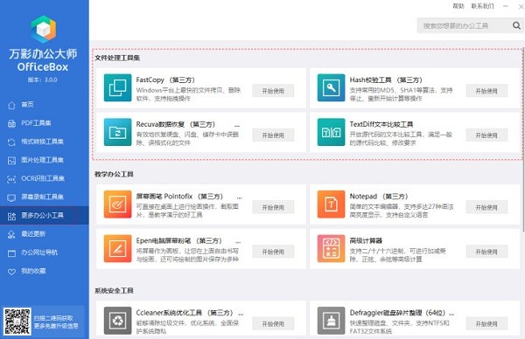Image resolution: width=525 pixels, height=339 pixels.
Task: Click 开始使用 button for FastCopy
Action: pyautogui.click(x=273, y=91)
